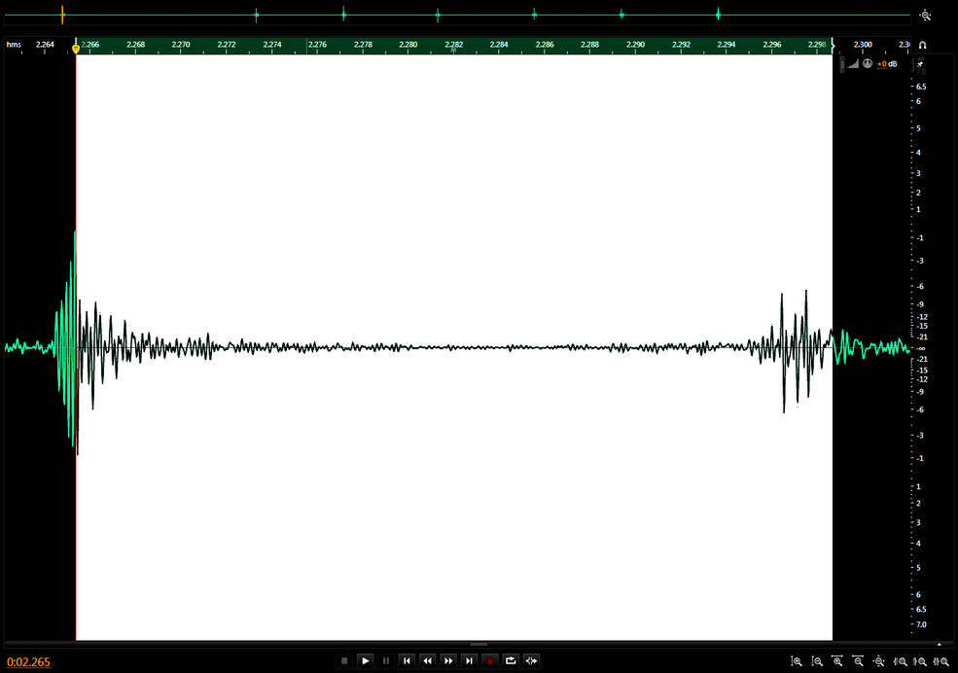Click the orange position marker in overview navigator

62,16
